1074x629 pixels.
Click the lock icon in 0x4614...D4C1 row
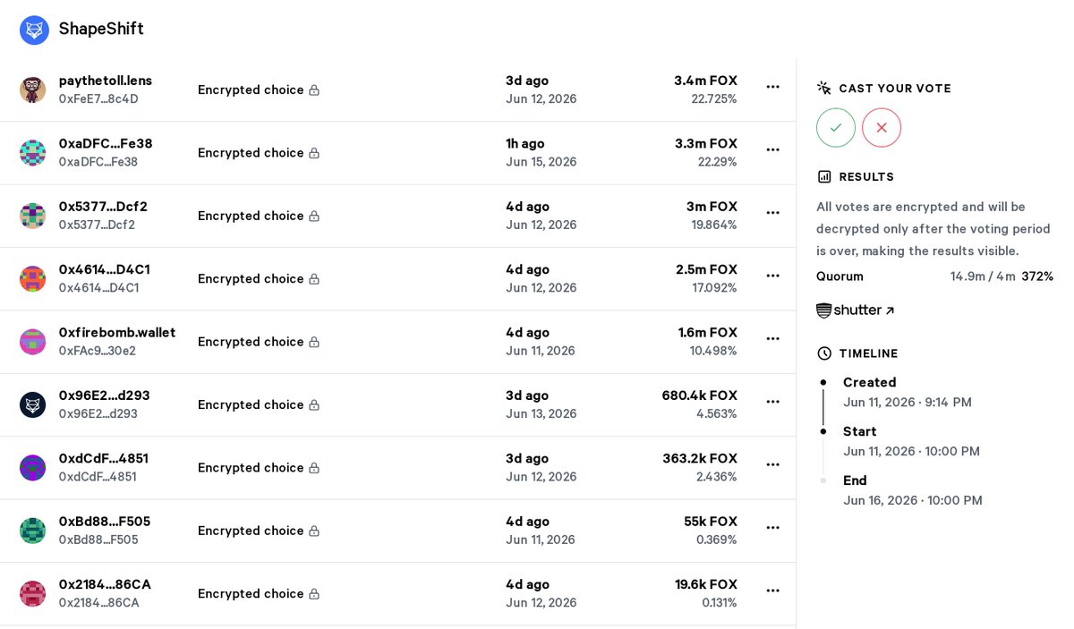tap(314, 279)
